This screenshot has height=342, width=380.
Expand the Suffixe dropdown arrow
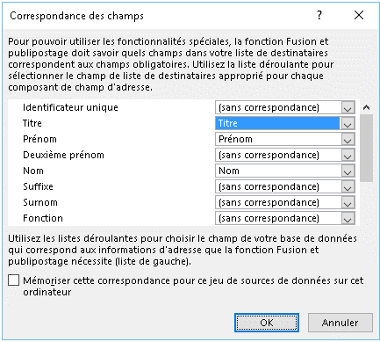[x=348, y=186]
